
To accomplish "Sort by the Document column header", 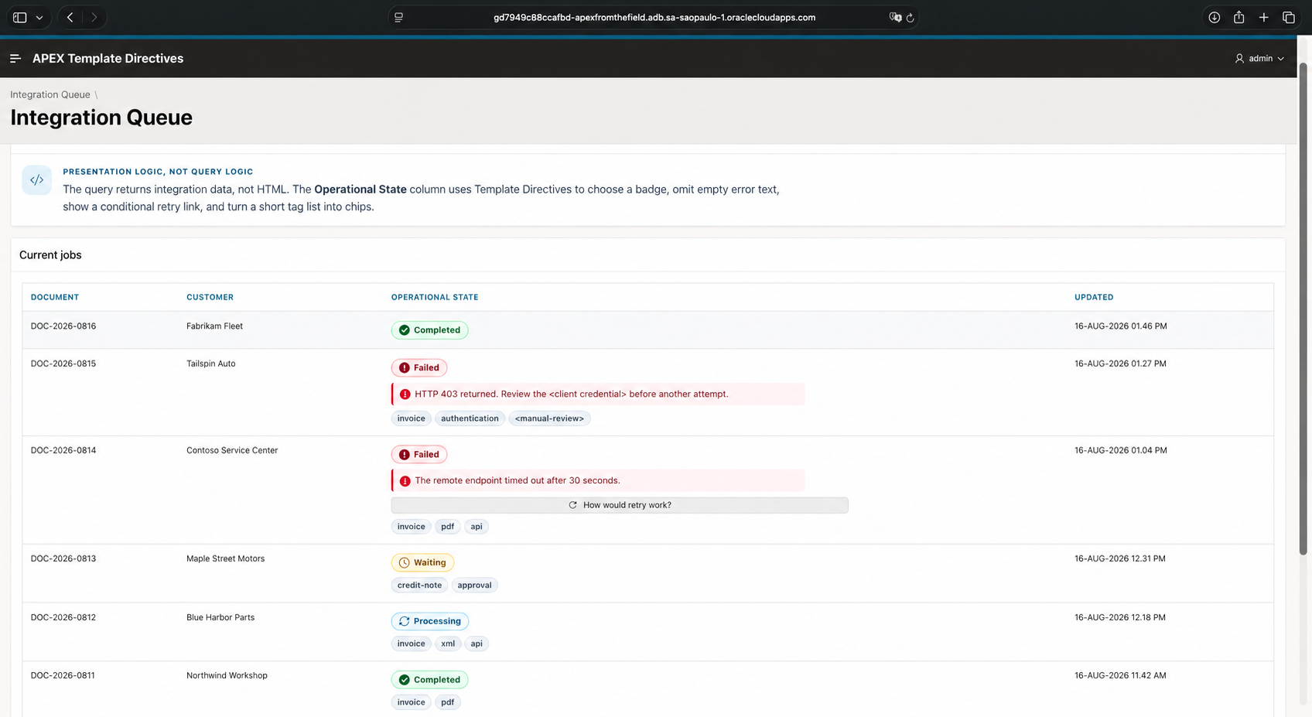I will tap(55, 297).
